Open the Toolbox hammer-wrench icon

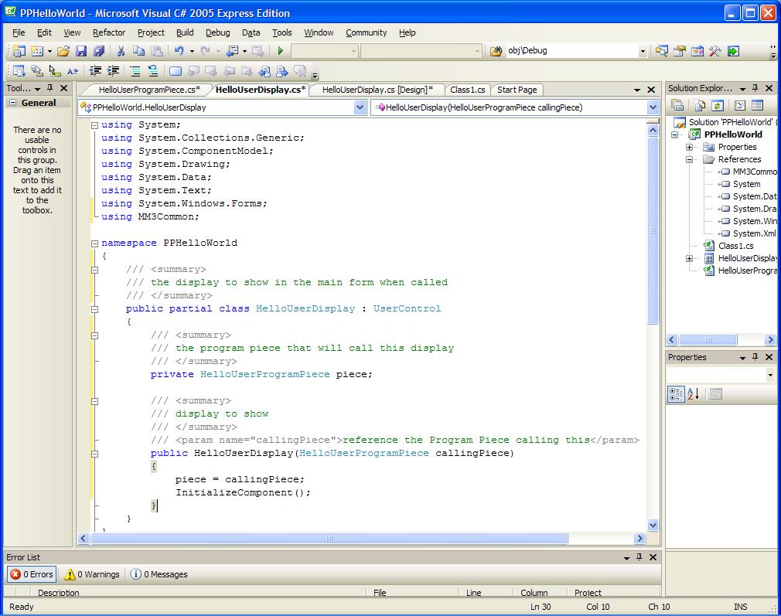pos(715,51)
